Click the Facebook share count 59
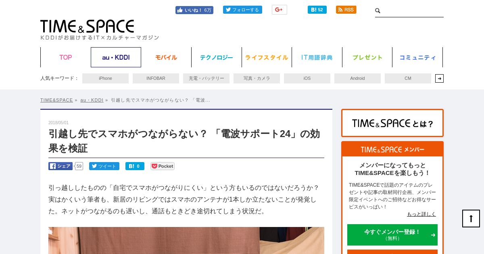Viewport: 484px width, 254px height. point(79,166)
